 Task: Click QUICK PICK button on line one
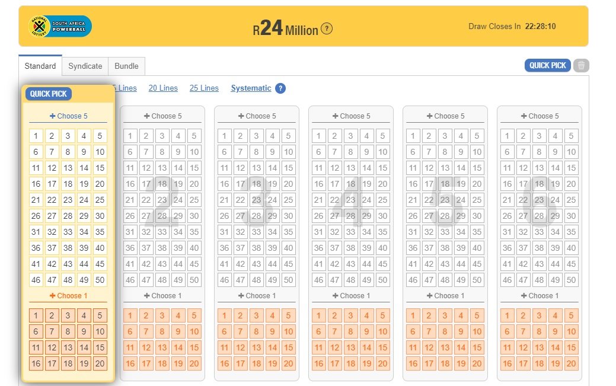point(49,94)
